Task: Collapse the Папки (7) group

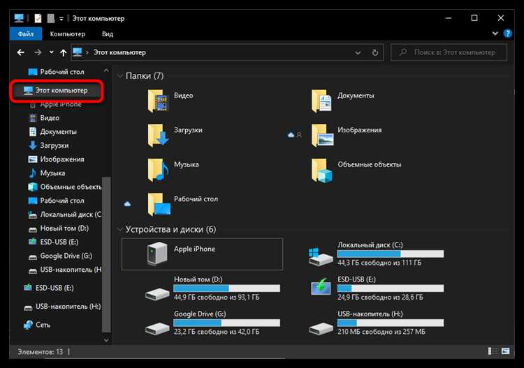Action: [120, 76]
